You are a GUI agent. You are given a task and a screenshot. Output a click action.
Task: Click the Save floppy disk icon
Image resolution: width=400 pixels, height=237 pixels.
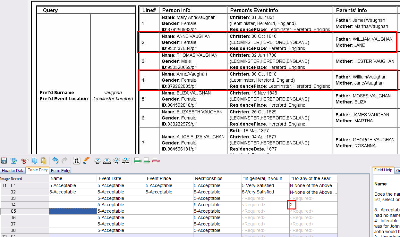pos(4,160)
